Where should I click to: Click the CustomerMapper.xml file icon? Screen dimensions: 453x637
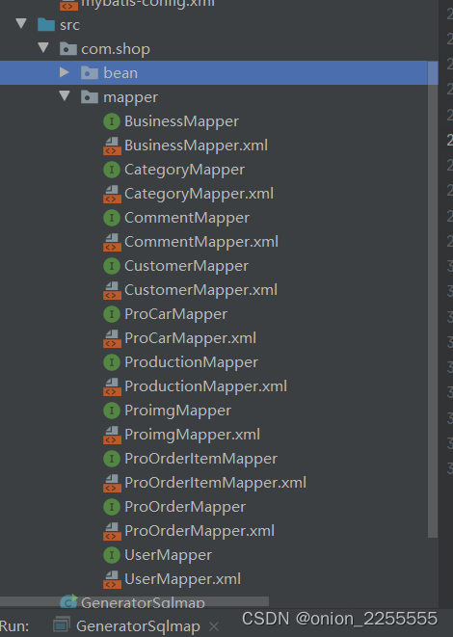click(x=112, y=290)
